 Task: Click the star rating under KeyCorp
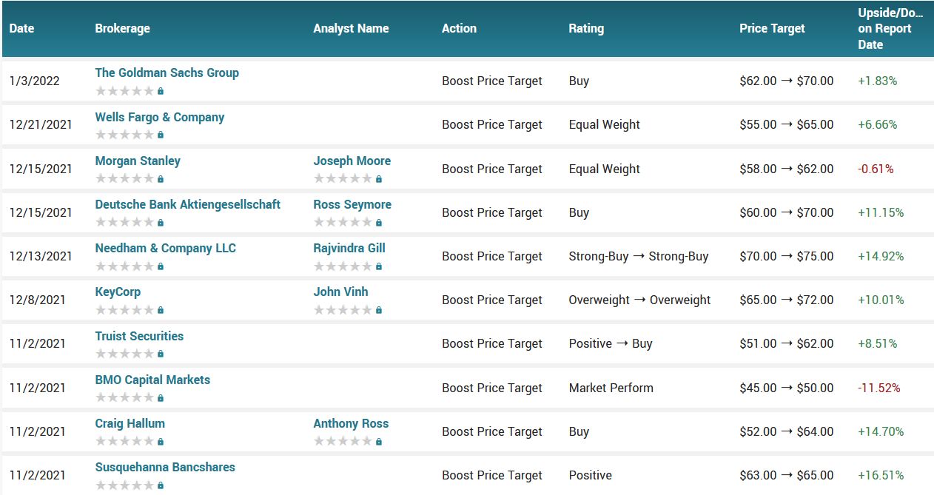[124, 310]
